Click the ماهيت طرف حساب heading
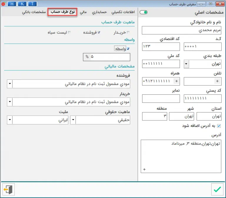The height and width of the screenshot is (198, 226). click(x=118, y=22)
